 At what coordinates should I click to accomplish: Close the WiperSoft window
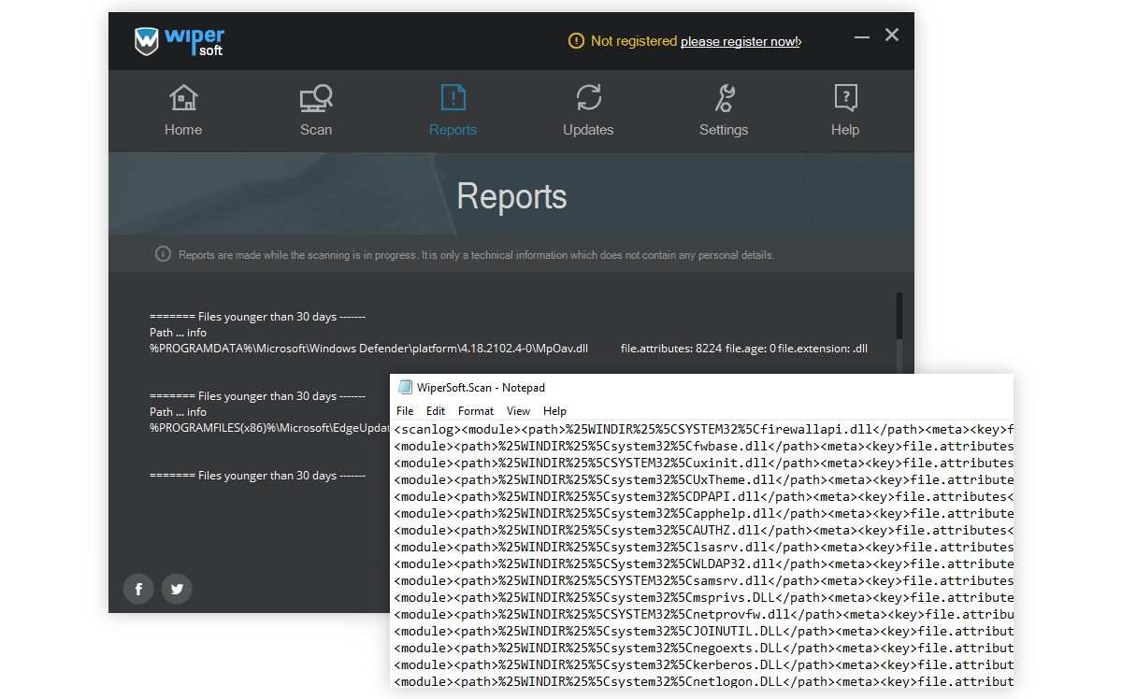click(x=892, y=35)
